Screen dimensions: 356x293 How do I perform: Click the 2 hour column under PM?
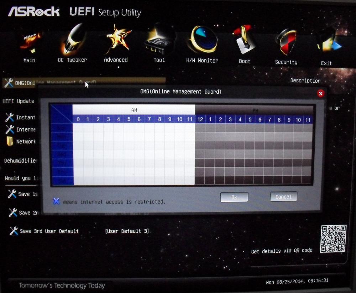[x=220, y=119]
